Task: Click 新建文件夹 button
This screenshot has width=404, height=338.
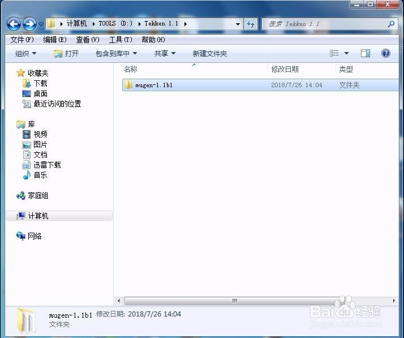Action: (210, 54)
